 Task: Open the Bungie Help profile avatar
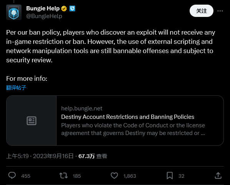pyautogui.click(x=14, y=12)
